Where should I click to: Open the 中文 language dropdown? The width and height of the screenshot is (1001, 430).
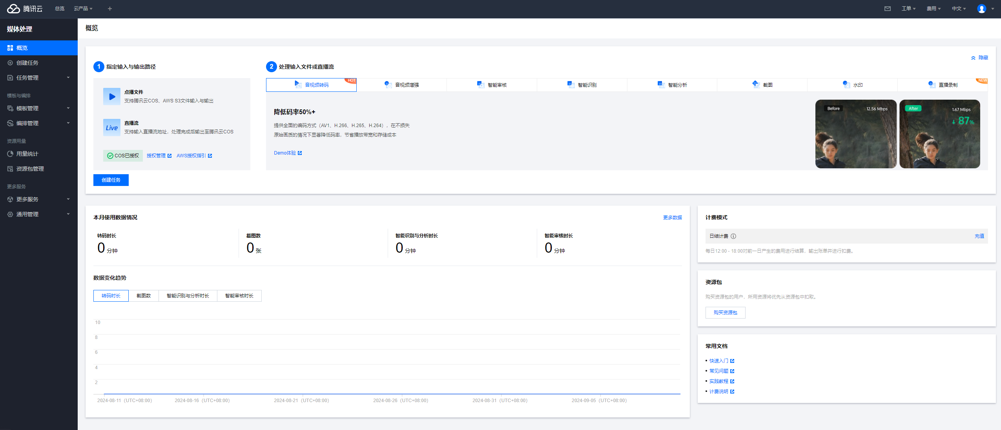pos(958,9)
